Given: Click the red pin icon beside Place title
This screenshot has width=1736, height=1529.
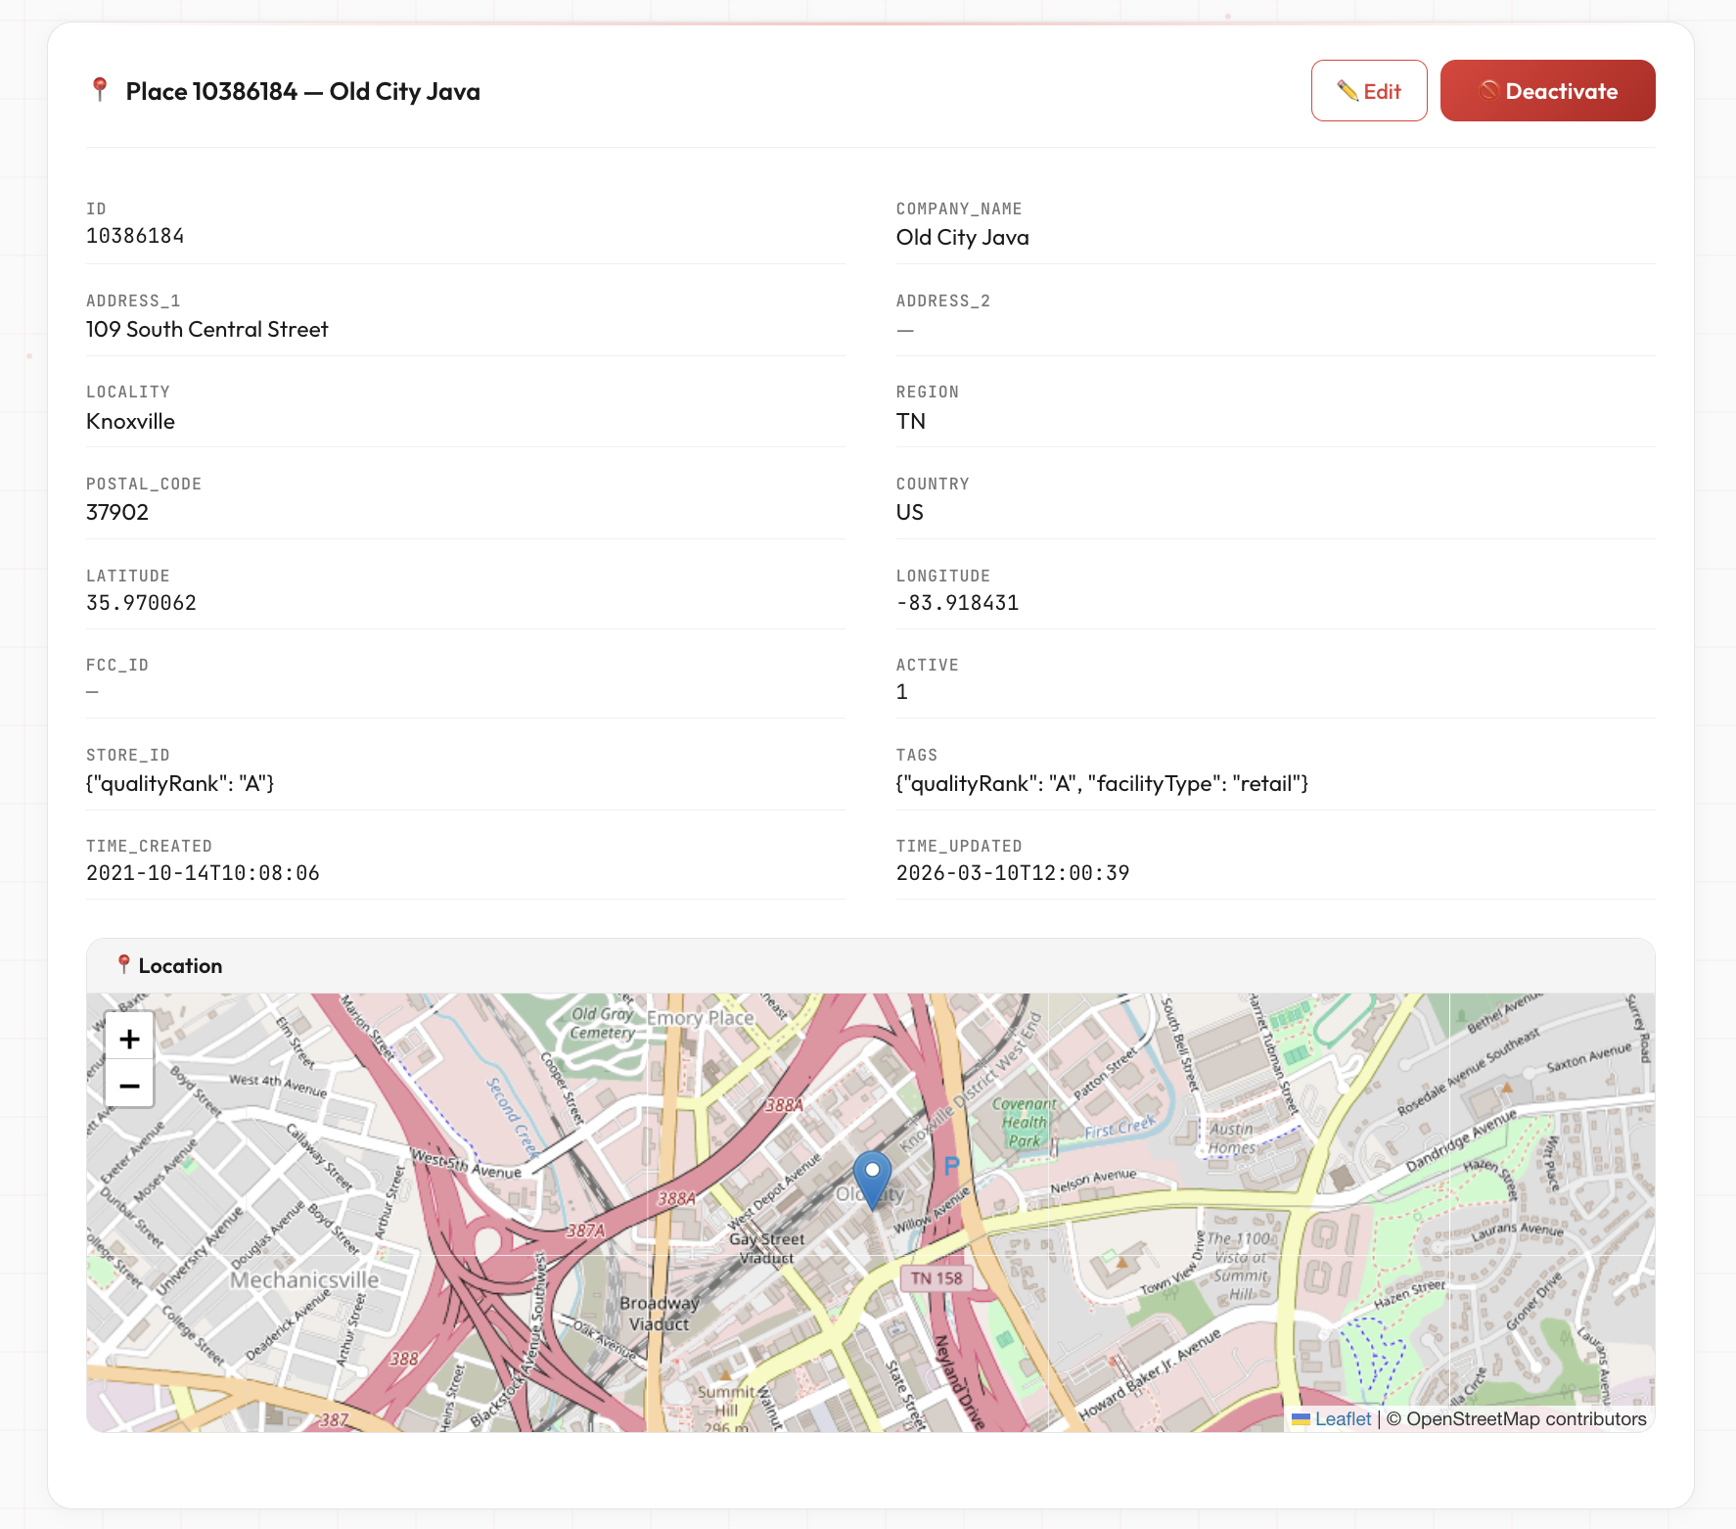Looking at the screenshot, I should (x=99, y=90).
